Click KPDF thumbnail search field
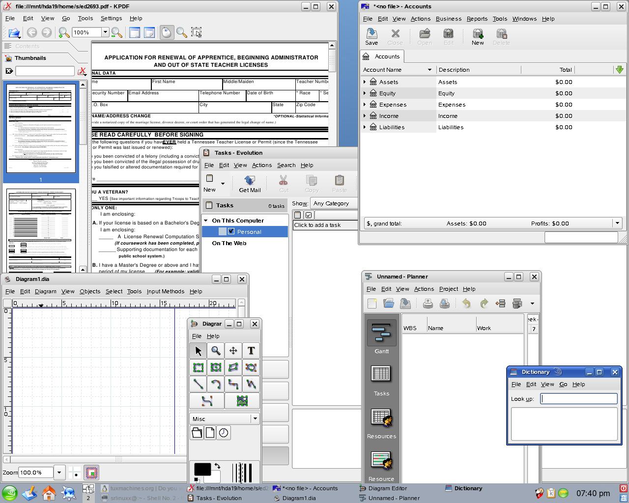Image resolution: width=629 pixels, height=503 pixels. point(45,71)
